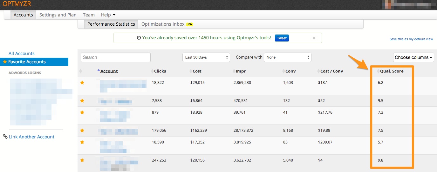Dismiss the saved hours notification banner
The image size is (437, 172).
click(x=314, y=38)
